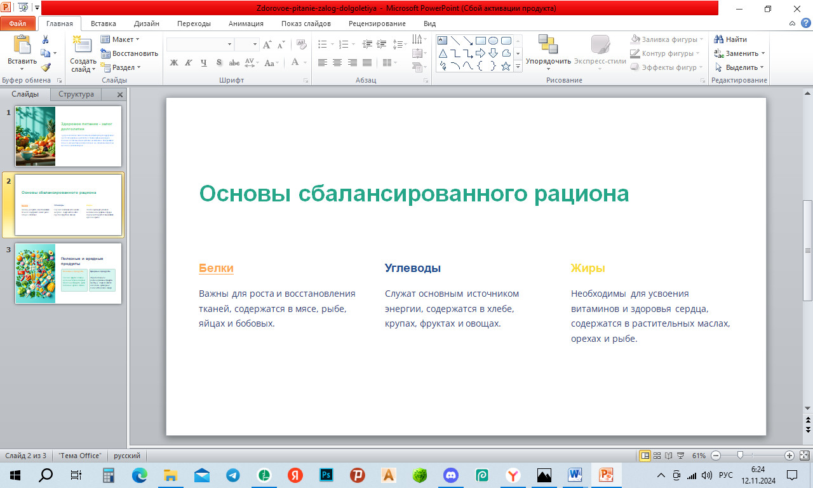The height and width of the screenshot is (488, 813).
Task: Switch to the Structure (Структура) pane tab
Action: (x=76, y=94)
